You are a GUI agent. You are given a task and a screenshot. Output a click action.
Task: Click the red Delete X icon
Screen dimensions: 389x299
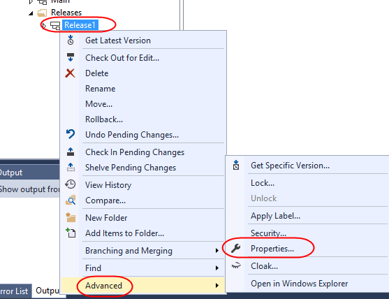pyautogui.click(x=71, y=73)
